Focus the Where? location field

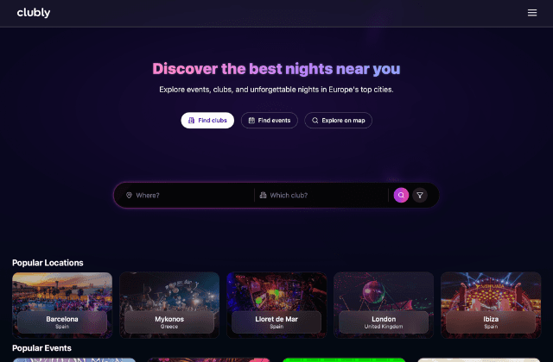pos(188,196)
